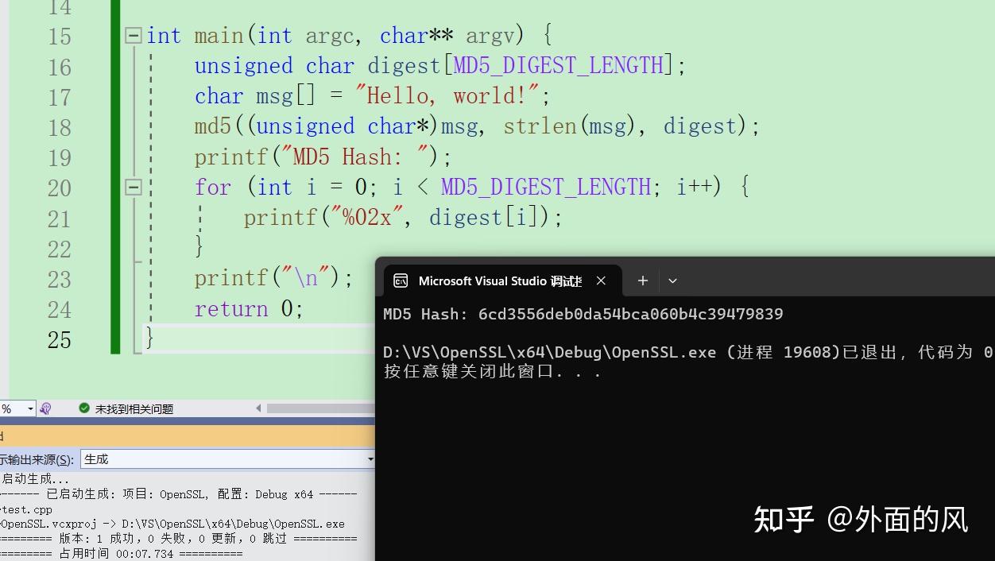Click the editor horizontal scrollbar thumb
The height and width of the screenshot is (561, 995).
point(320,408)
